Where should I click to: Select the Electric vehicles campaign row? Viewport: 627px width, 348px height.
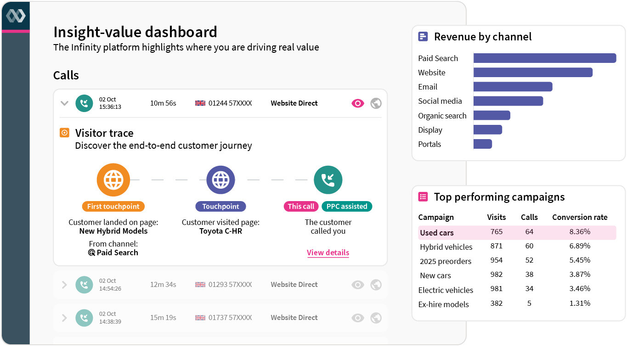517,290
